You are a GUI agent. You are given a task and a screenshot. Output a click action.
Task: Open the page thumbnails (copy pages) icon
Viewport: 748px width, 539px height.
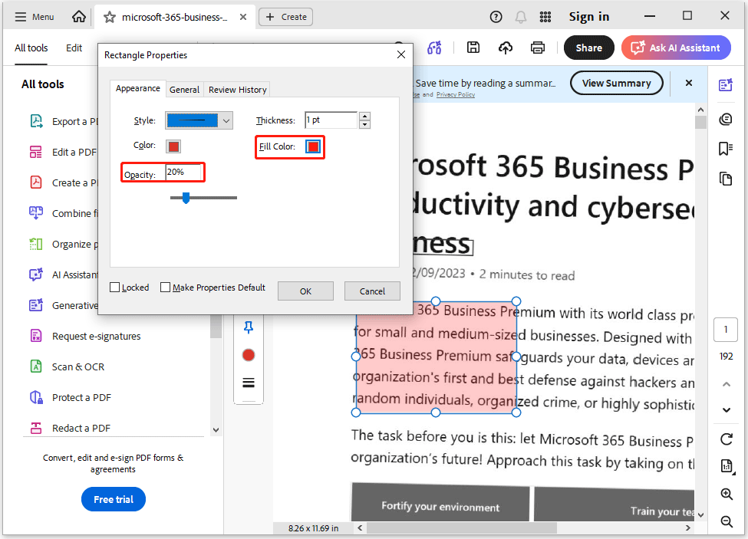(x=726, y=179)
